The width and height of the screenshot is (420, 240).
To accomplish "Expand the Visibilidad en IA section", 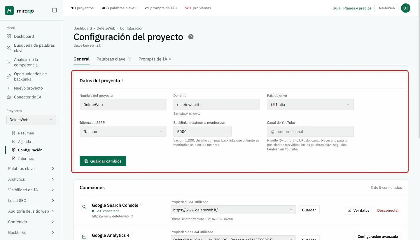I will point(31,190).
